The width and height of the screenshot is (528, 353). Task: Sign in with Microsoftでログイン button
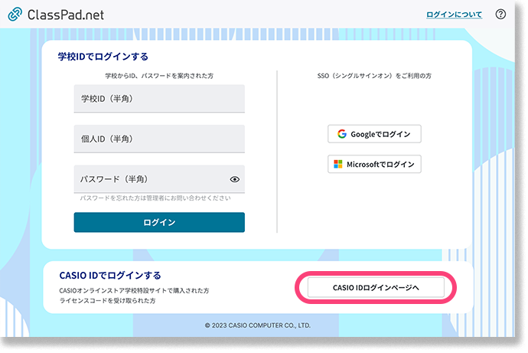[374, 164]
